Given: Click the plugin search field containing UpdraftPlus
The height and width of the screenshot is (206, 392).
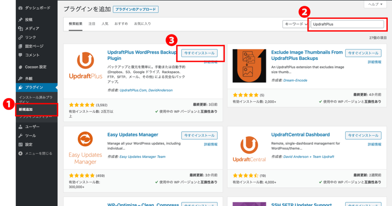Looking at the screenshot, I should tap(347, 24).
